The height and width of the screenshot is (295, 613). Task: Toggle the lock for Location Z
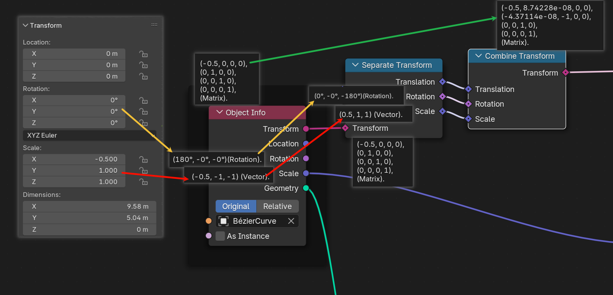143,76
